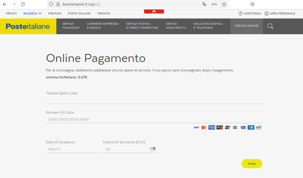
Task: Expand the Business dropdown chevron
Action: coord(40,14)
